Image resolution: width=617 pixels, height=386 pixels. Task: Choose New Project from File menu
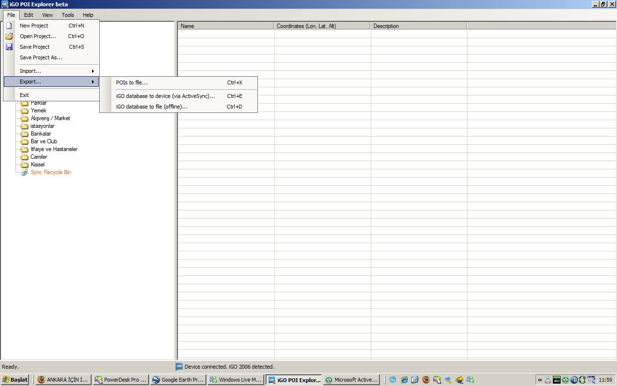coord(51,26)
